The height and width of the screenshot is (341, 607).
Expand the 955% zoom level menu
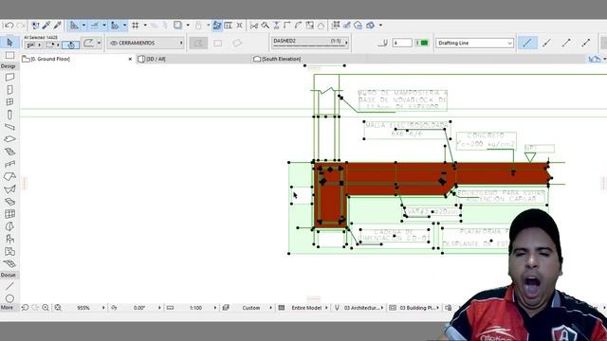point(103,308)
